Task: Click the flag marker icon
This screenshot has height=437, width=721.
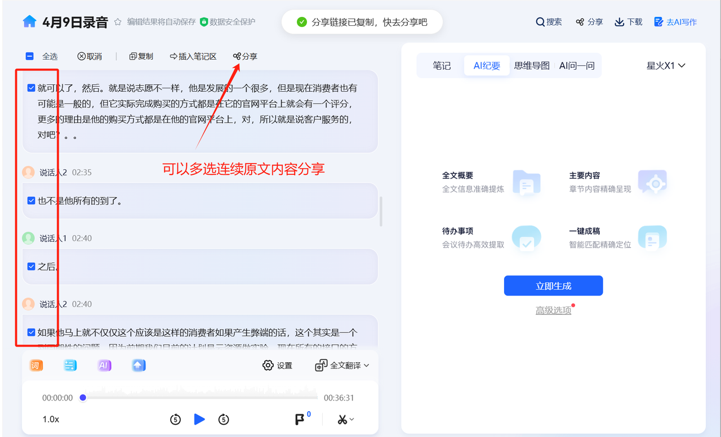Action: [x=300, y=420]
